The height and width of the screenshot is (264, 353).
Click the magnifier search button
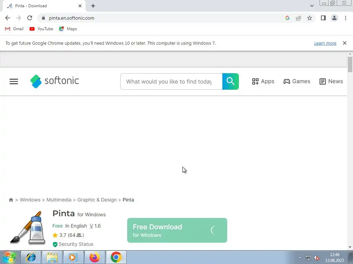point(231,81)
